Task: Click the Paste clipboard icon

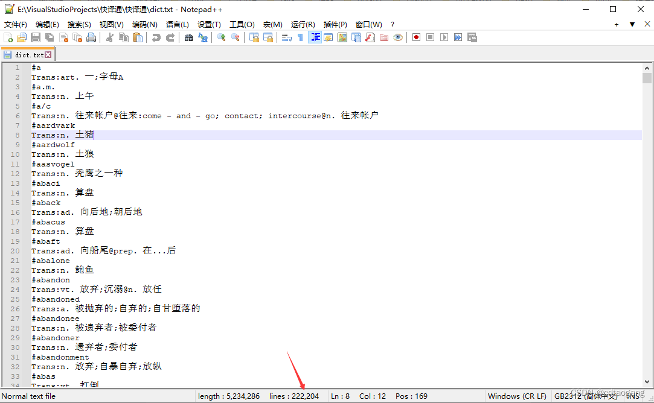Action: point(138,37)
